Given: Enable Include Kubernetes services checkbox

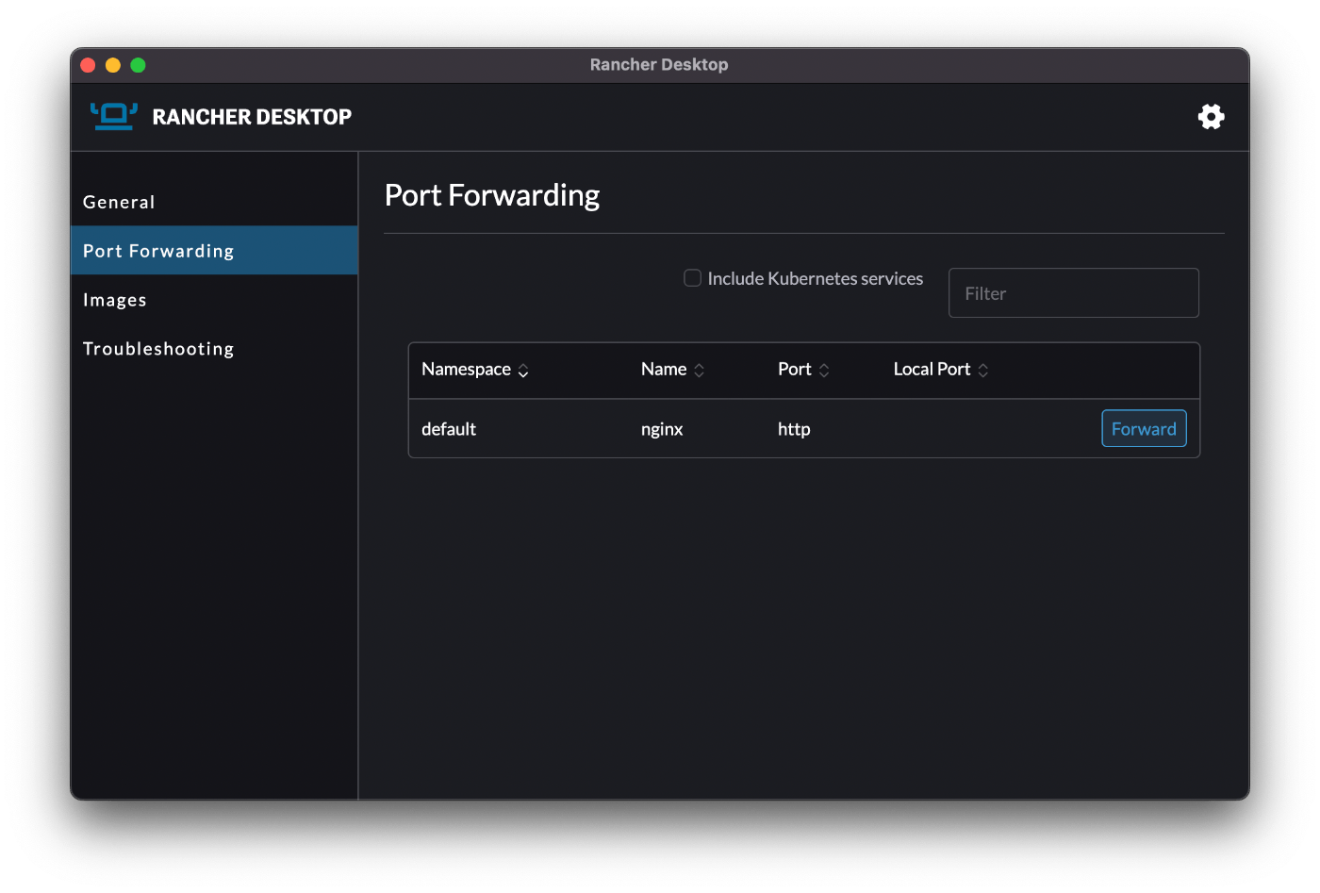Looking at the screenshot, I should (x=692, y=278).
